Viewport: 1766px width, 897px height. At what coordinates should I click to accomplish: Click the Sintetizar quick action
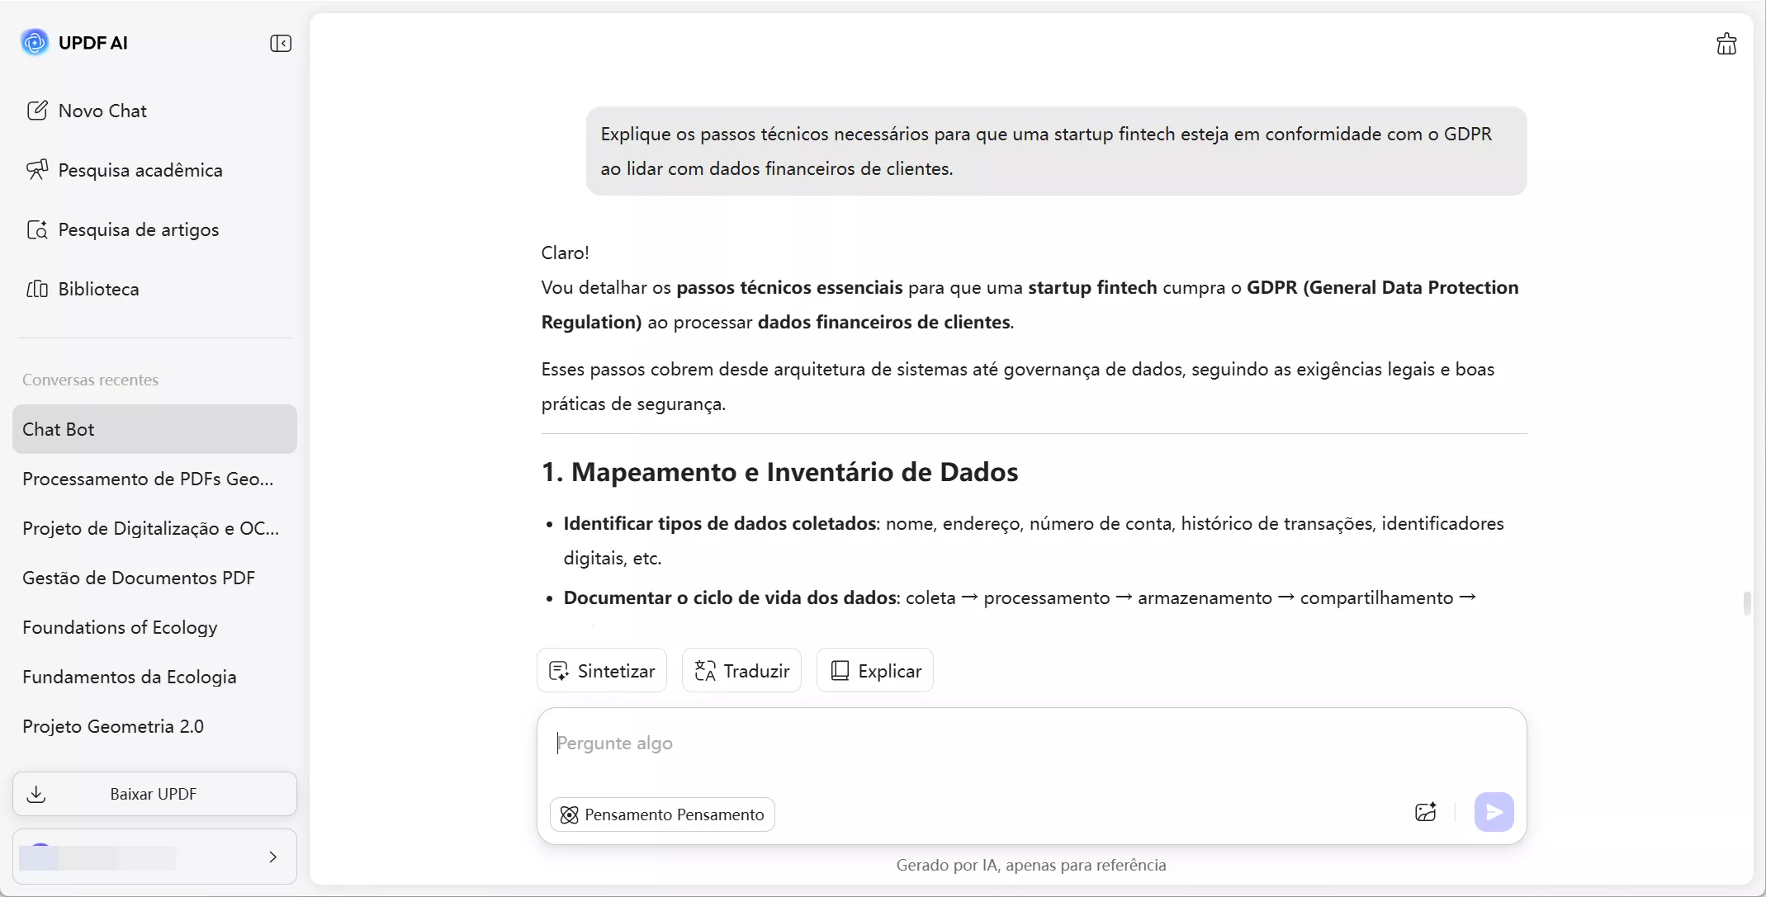click(x=602, y=671)
